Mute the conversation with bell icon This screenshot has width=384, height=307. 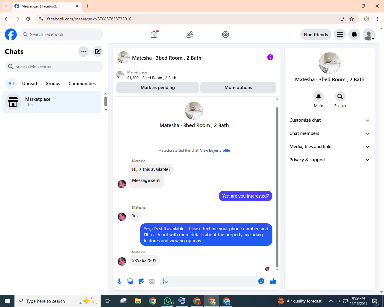pyautogui.click(x=319, y=97)
